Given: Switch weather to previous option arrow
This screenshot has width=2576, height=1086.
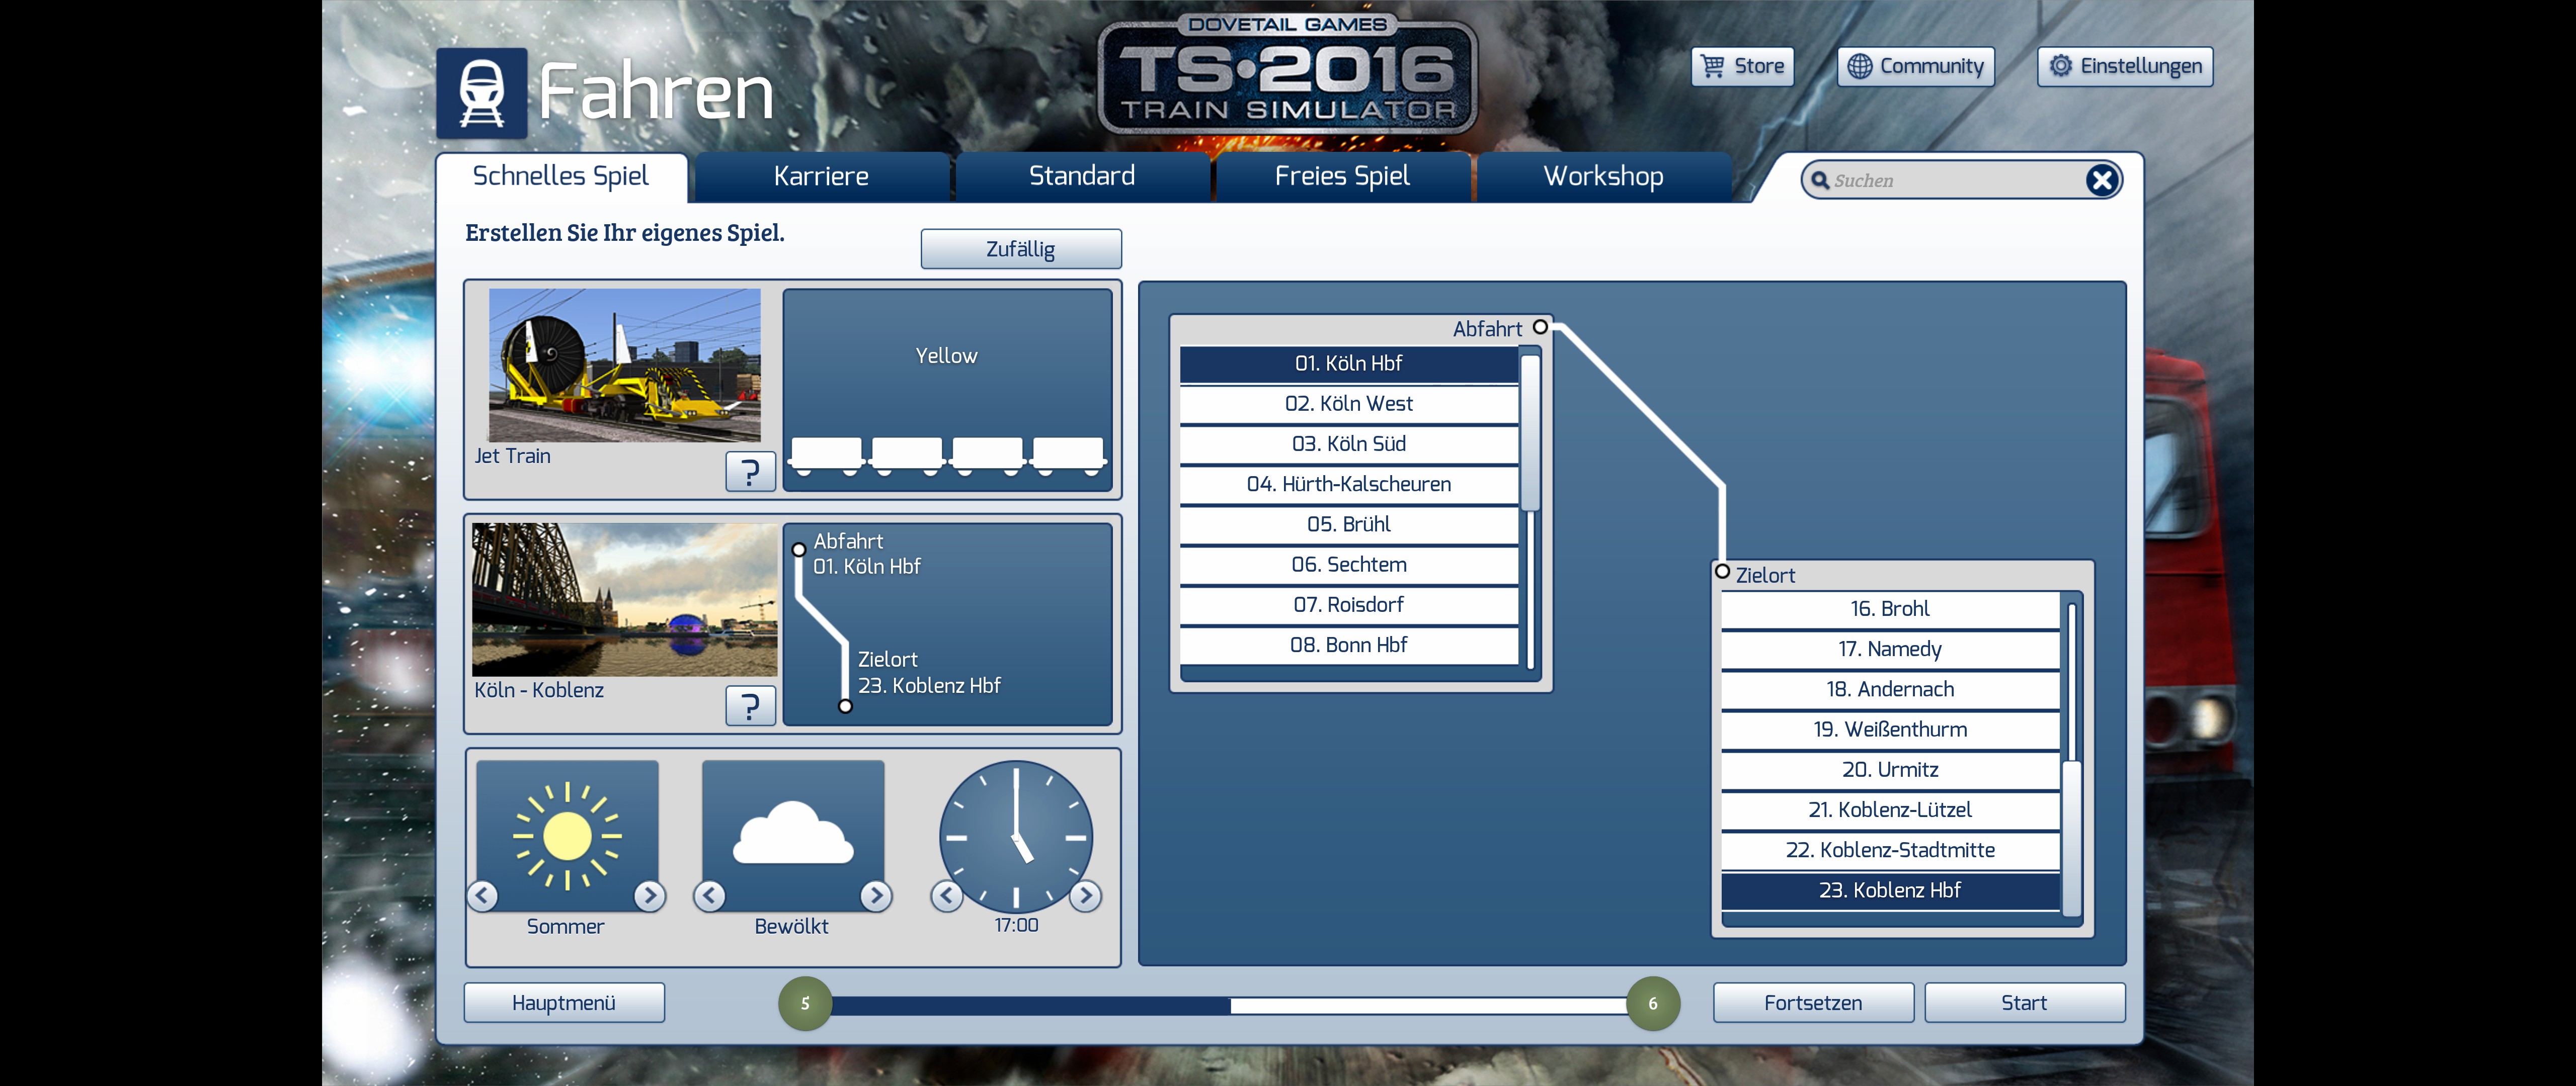Looking at the screenshot, I should [710, 895].
